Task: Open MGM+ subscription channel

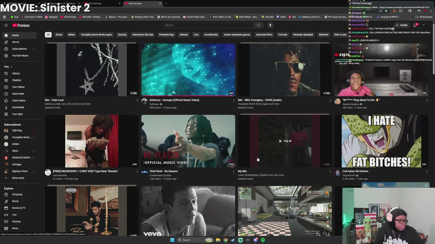Action: tap(20, 144)
